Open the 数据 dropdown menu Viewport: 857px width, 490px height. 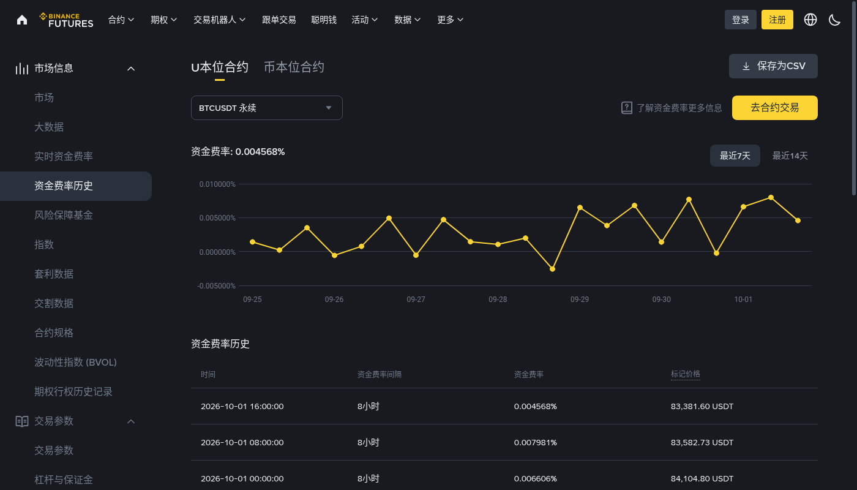click(x=408, y=20)
